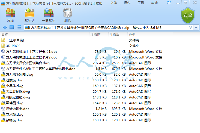Click the 3D-PROE folder icon
Image resolution: width=200 pixels, height=133 pixels.
pyautogui.click(x=3, y=46)
